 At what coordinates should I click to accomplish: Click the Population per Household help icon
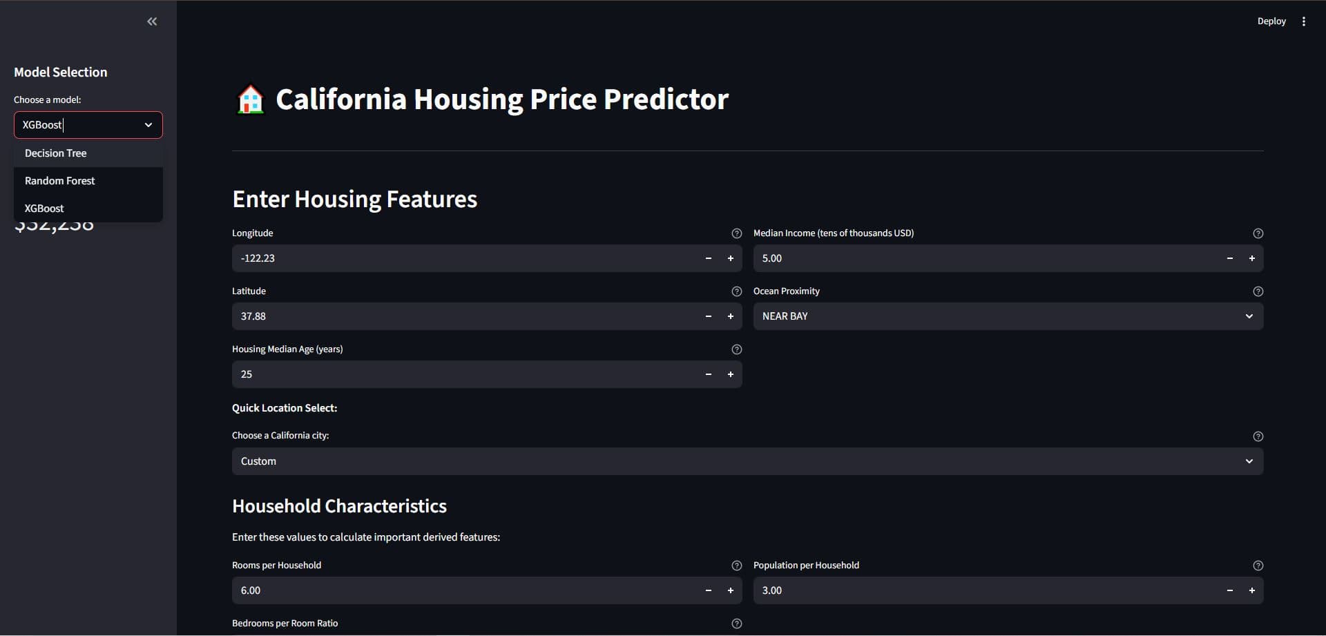pos(1258,566)
